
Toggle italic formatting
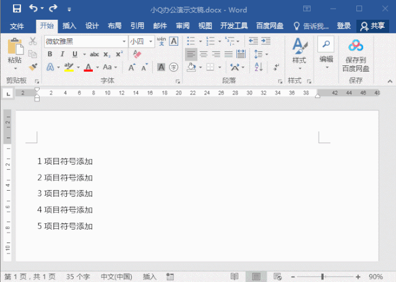pyautogui.click(x=62, y=54)
